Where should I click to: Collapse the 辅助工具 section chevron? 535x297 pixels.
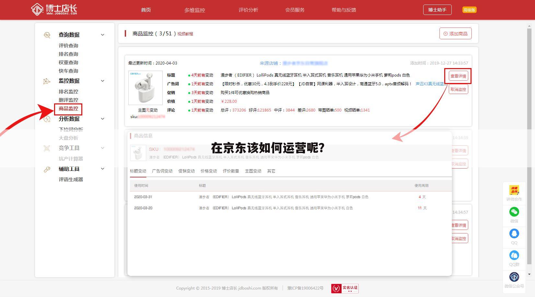coord(103,169)
